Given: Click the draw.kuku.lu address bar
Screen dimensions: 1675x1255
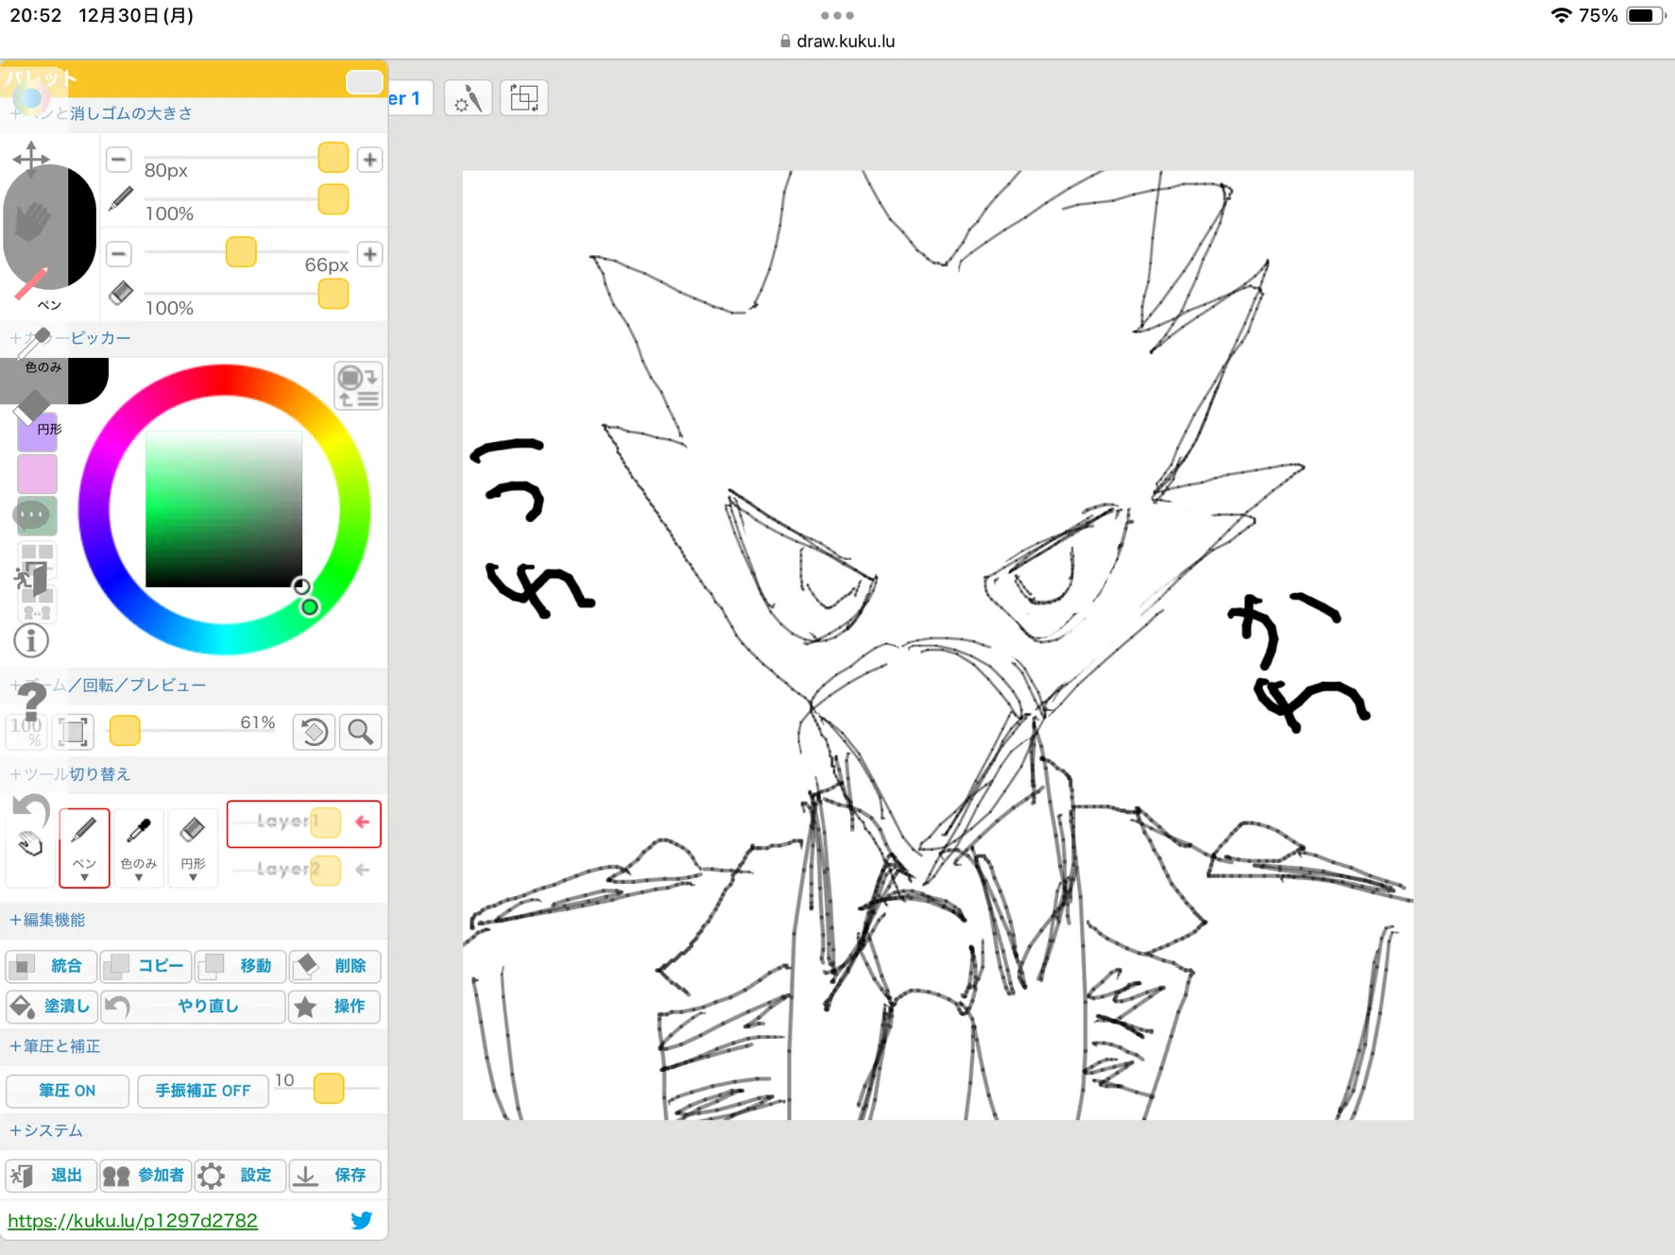Looking at the screenshot, I should coord(837,41).
